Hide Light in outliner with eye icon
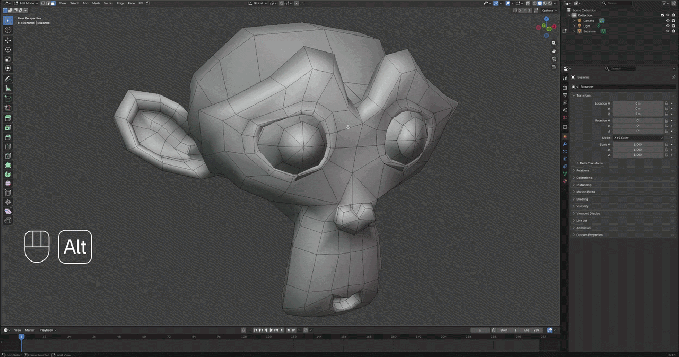679x357 pixels. [668, 26]
